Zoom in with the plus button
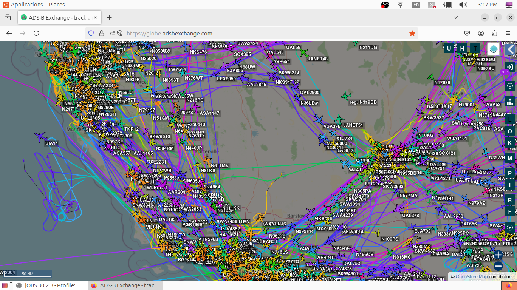This screenshot has width=517, height=290. click(x=498, y=255)
